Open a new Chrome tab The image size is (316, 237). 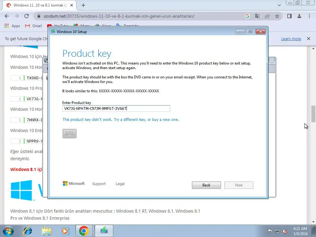pos(83,5)
